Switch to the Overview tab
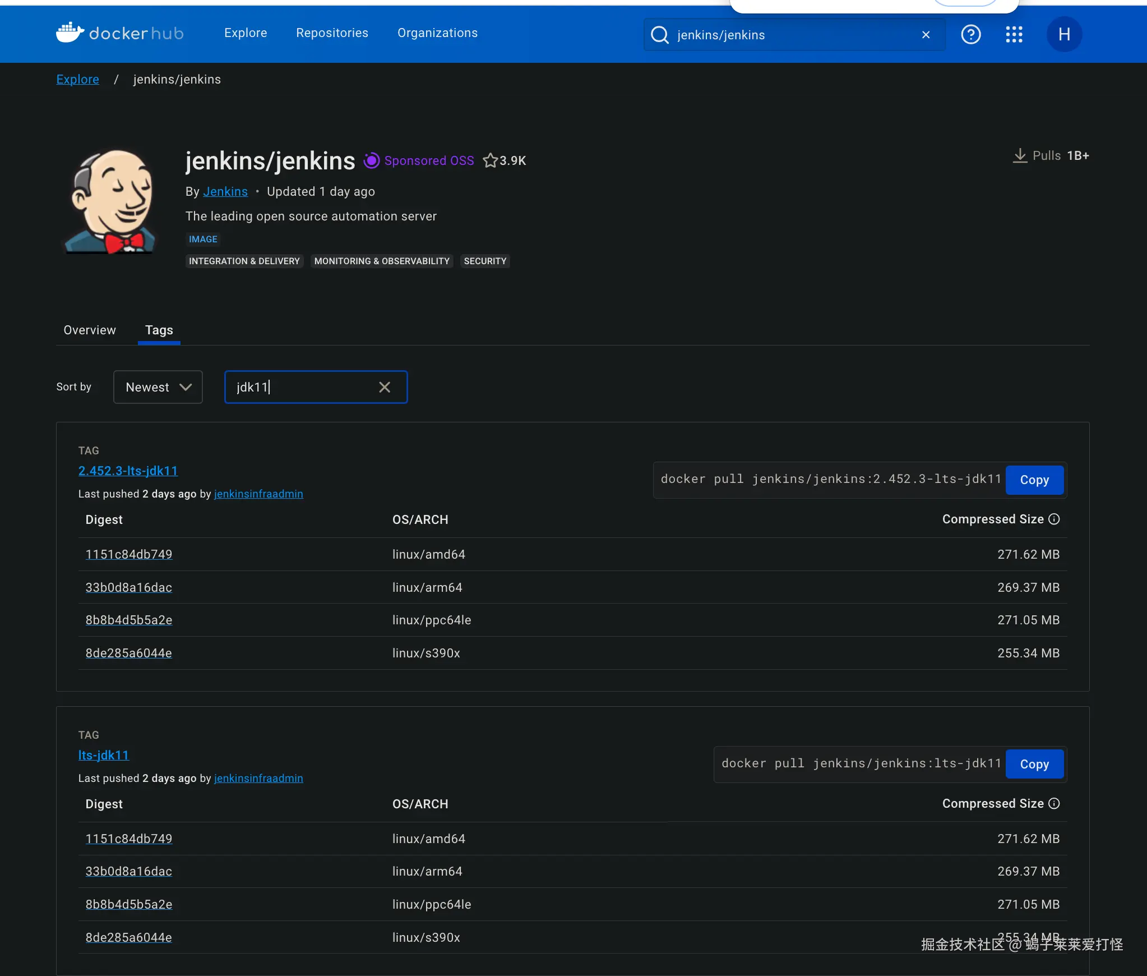The height and width of the screenshot is (976, 1147). [x=90, y=330]
